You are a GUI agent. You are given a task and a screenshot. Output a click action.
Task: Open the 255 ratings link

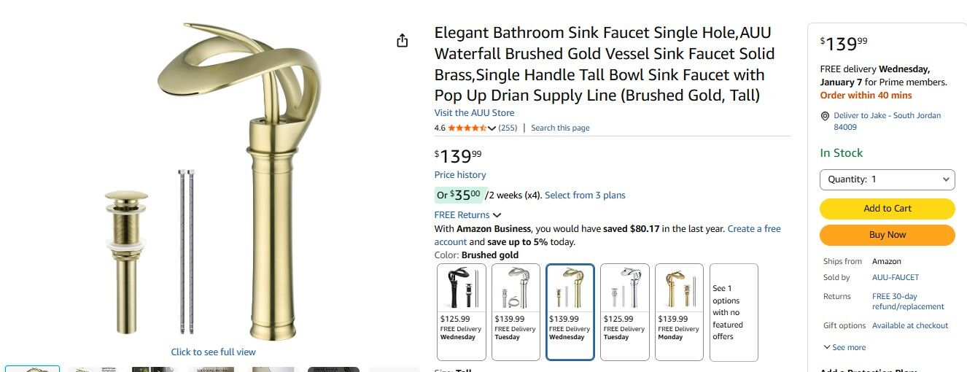508,128
